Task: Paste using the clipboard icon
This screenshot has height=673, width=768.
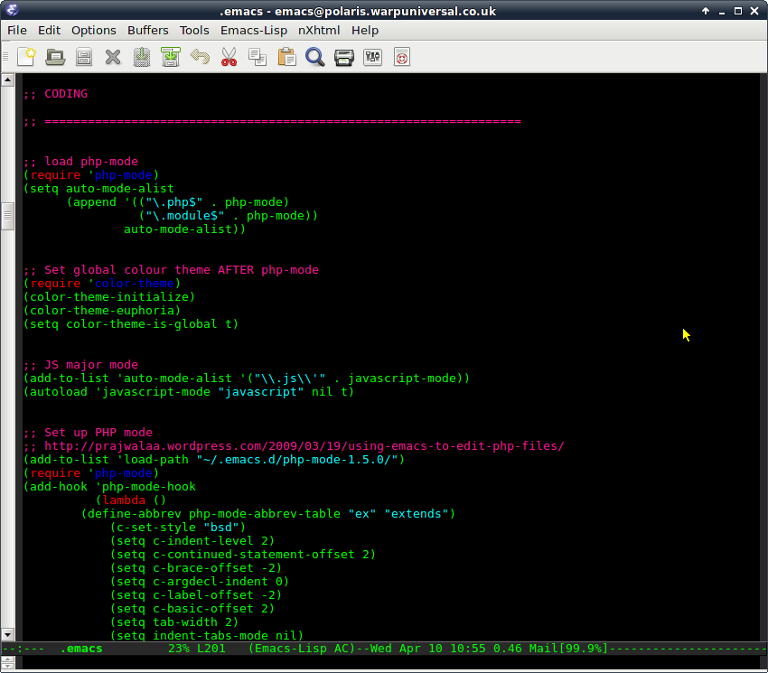Action: (x=286, y=57)
